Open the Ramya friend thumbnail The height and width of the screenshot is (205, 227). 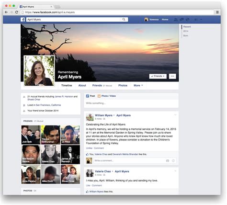[51, 135]
